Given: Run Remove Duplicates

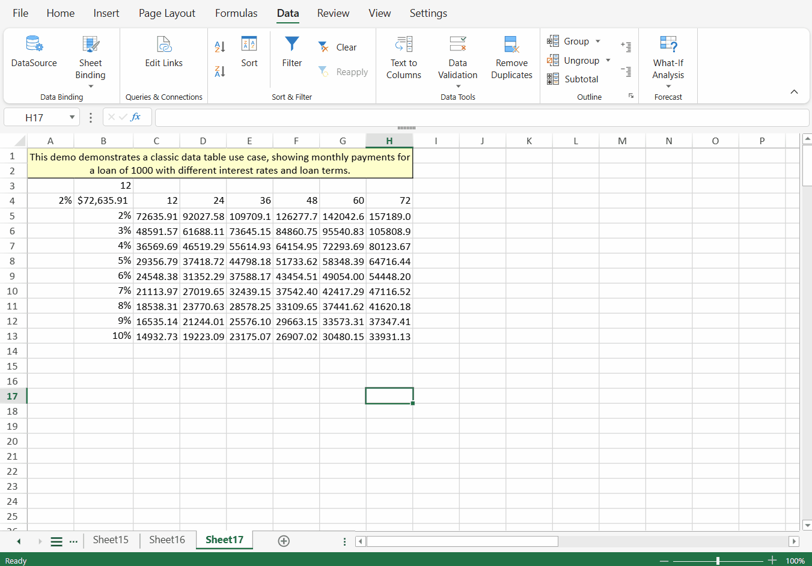Looking at the screenshot, I should 511,58.
